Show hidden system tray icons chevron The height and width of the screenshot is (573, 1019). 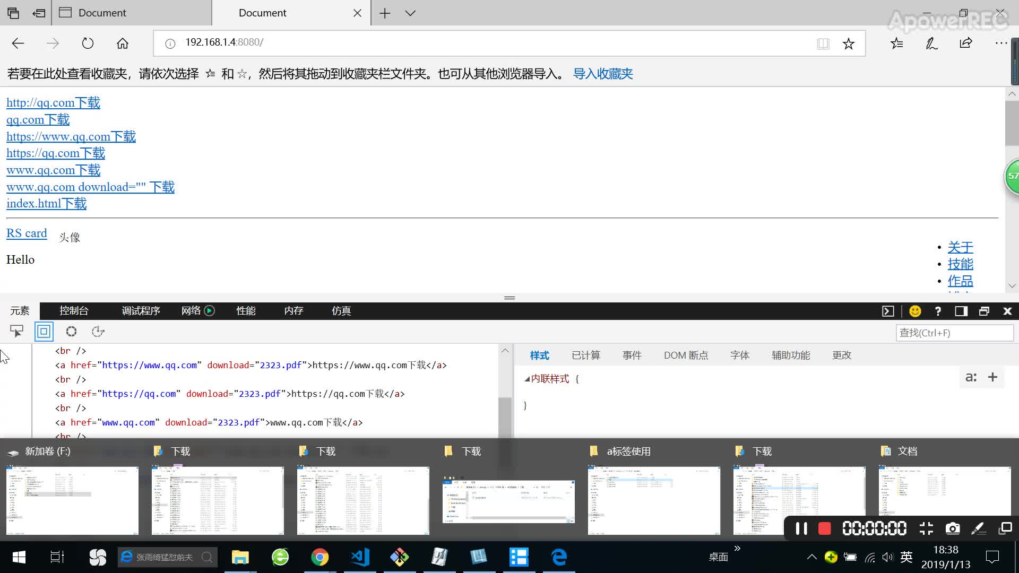tap(811, 557)
